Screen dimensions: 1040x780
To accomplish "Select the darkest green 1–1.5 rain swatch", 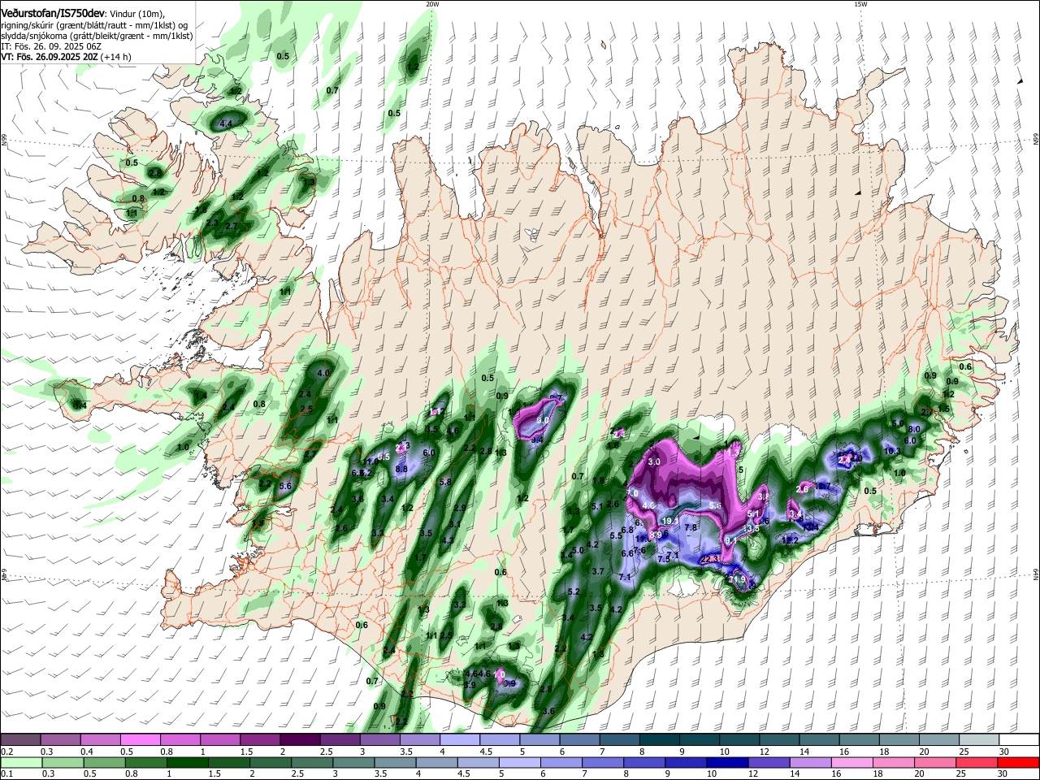I will [186, 763].
